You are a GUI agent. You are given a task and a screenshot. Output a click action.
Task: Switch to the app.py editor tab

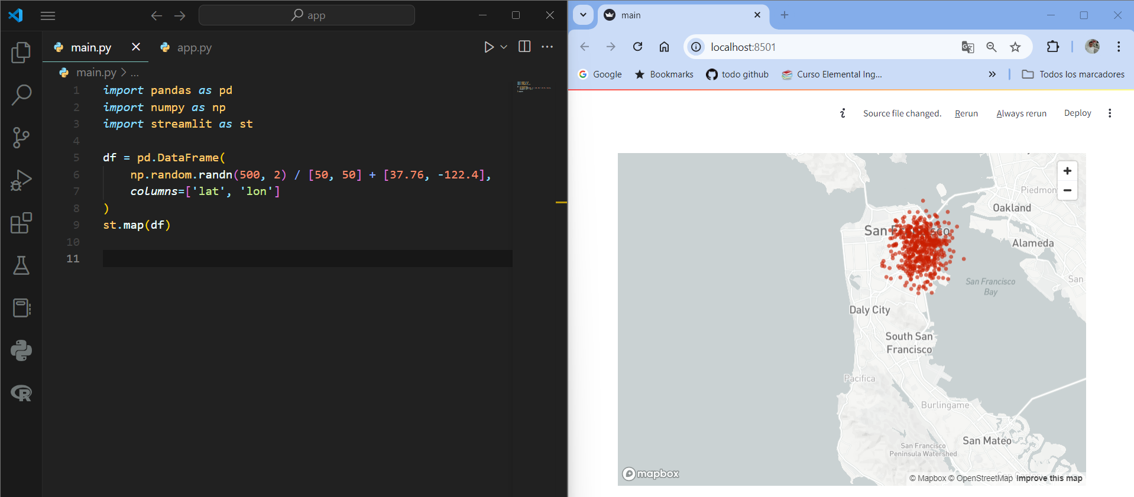tap(186, 47)
